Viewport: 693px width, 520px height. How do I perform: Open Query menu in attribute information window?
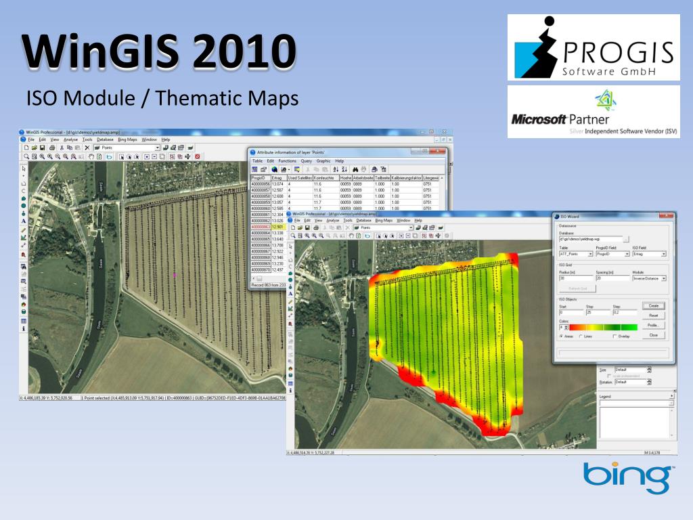point(307,161)
